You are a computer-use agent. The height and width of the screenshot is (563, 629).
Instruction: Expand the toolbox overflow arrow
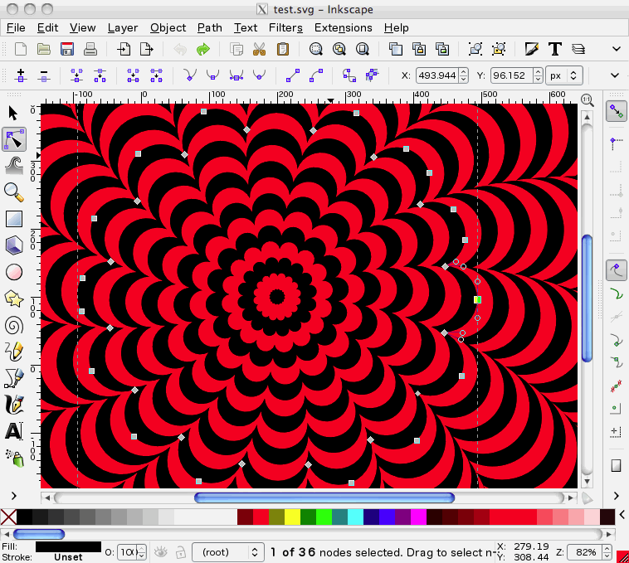(14, 496)
